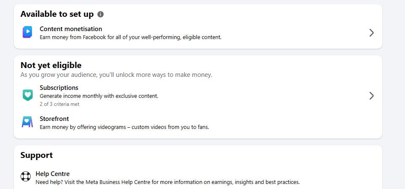
Task: Click the "Generate income monthly" description text
Action: (x=99, y=96)
